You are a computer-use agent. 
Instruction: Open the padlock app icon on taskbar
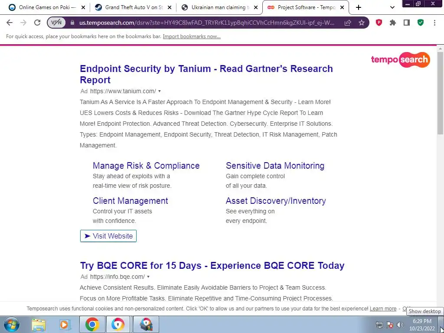point(146,324)
